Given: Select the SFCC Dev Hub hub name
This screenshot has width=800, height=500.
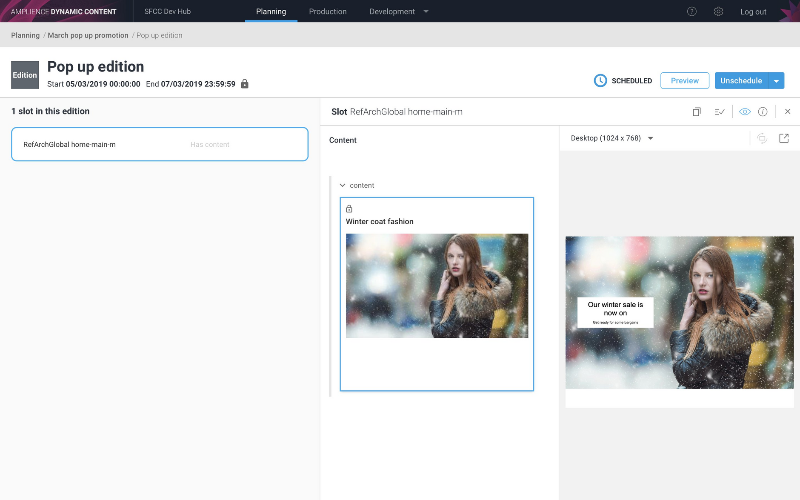Looking at the screenshot, I should coord(168,11).
